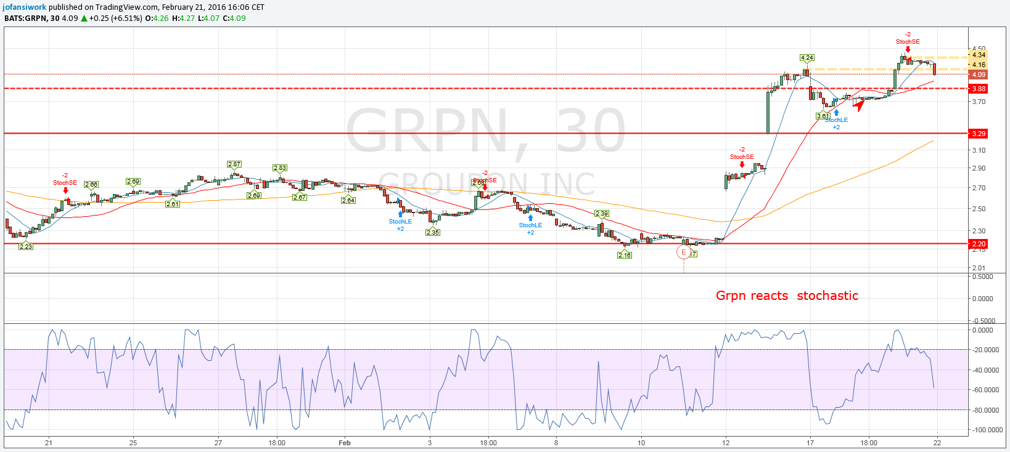The height and width of the screenshot is (452, 1010).
Task: Click the BATS:GRPN, 30 symbol title
Action: tap(32, 18)
